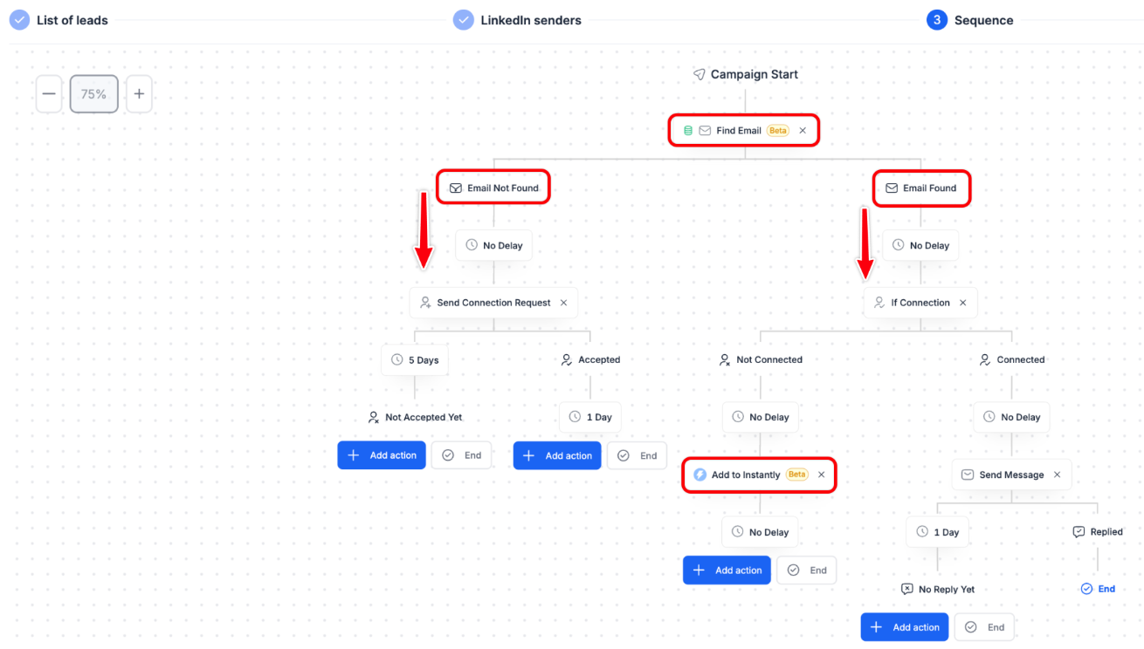The image size is (1144, 649).
Task: Open the 5 Days delay setting
Action: [x=415, y=359]
